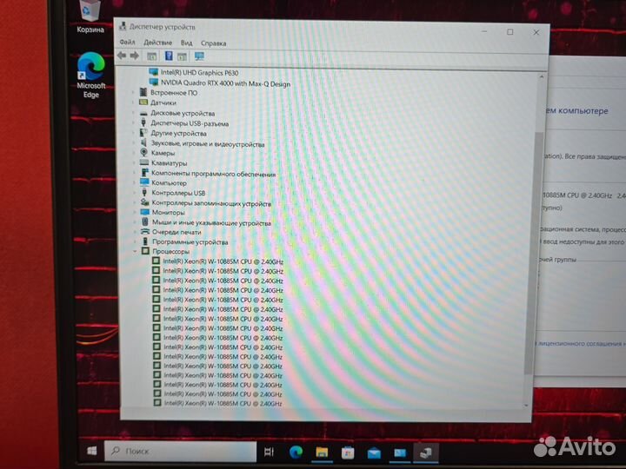Launch Edge from the taskbar
The width and height of the screenshot is (626, 469).
296,452
